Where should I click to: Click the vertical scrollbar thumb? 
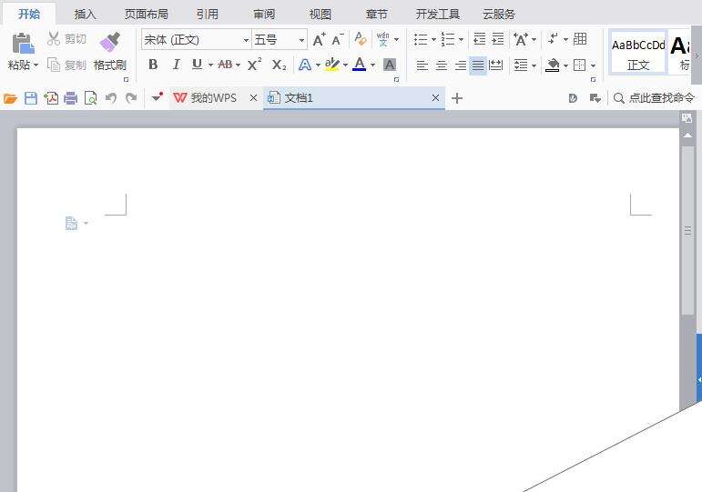(687, 230)
